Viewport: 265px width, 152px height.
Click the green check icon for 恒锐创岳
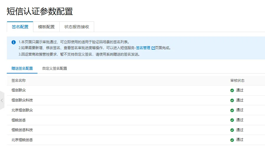click(232, 120)
